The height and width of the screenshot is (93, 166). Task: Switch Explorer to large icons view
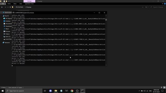[164, 87]
